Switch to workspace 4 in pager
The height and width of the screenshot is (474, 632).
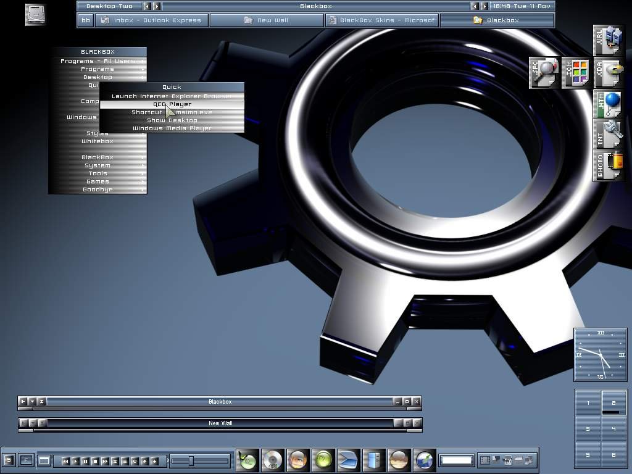(613, 429)
